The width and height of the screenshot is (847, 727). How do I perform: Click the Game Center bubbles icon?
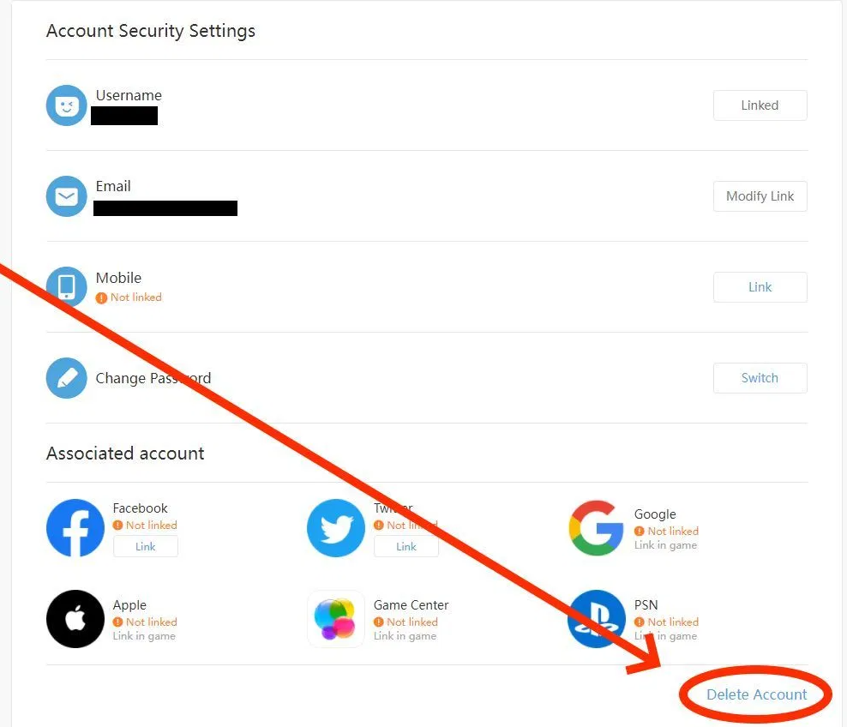[336, 618]
